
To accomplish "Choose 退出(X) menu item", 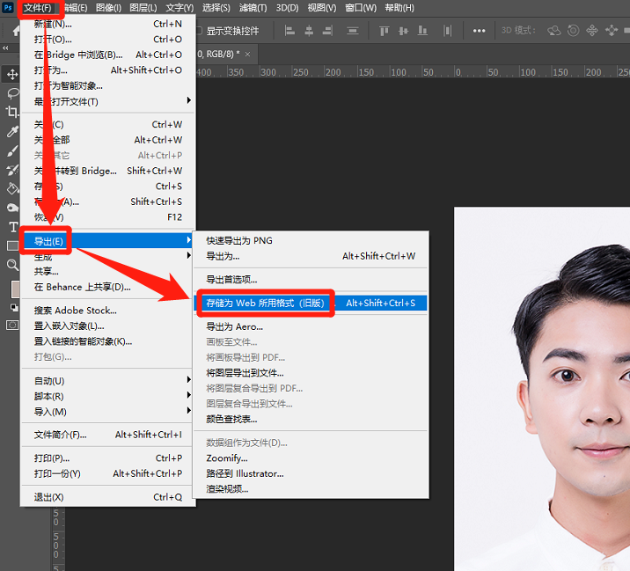I will (x=108, y=497).
